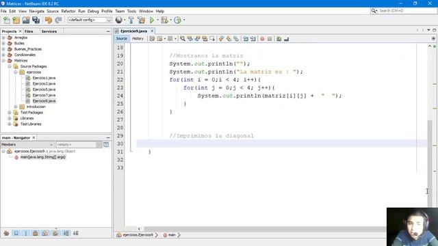The width and height of the screenshot is (438, 246).
Task: Click the editor Find Selection magnifier icon
Action: click(183, 39)
